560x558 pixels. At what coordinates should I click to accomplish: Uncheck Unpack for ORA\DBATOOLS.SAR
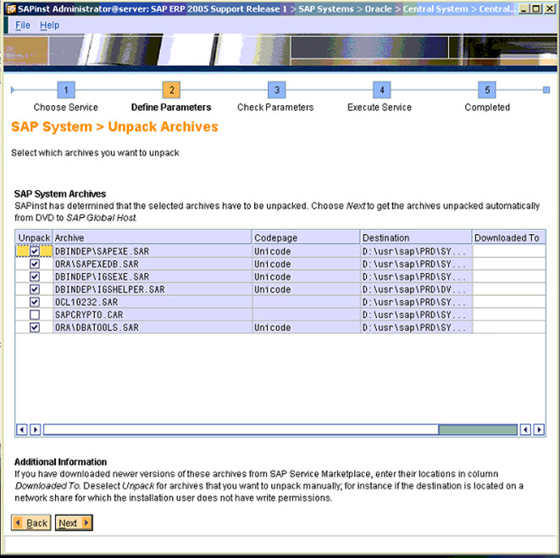(35, 327)
